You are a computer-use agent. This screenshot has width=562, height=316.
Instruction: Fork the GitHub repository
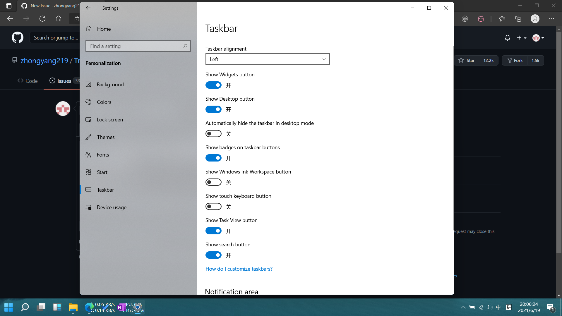click(x=515, y=60)
